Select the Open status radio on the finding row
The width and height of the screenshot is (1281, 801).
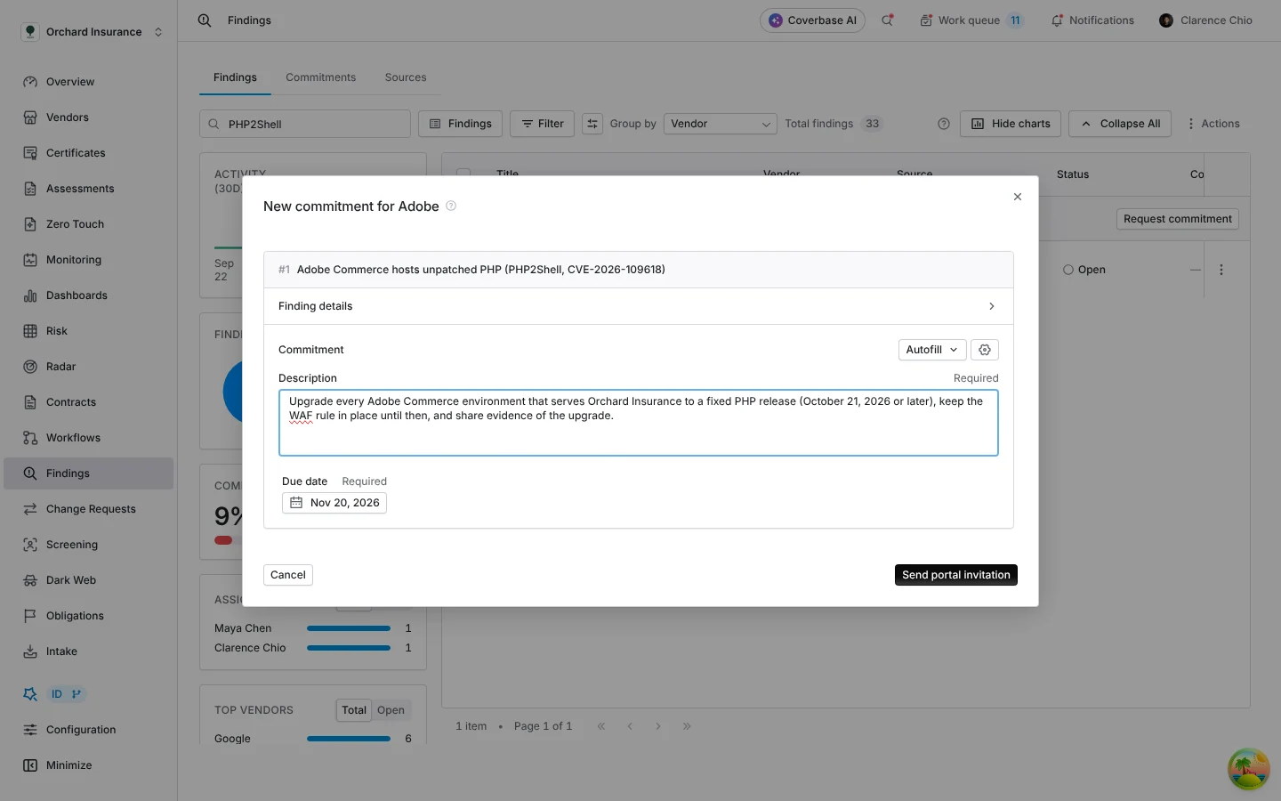point(1068,270)
